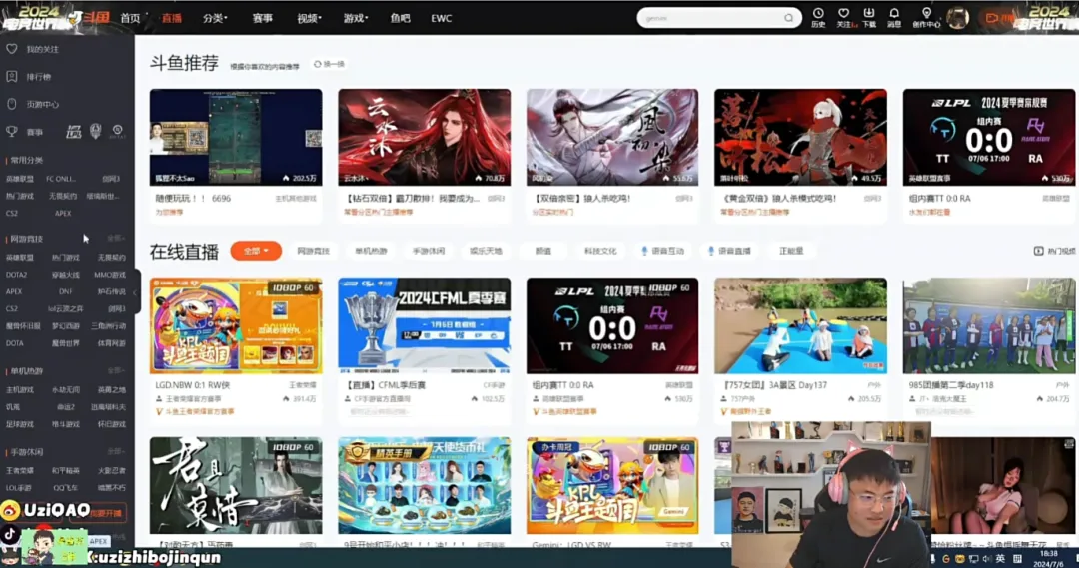Go to 首页 in top navigation
This screenshot has width=1079, height=568.
[130, 19]
